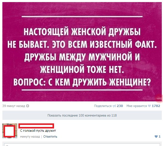Viewport: 163px width, 146px height.
Task: Open the comment's 'минуту назад' timestamp
Action: pyautogui.click(x=30, y=136)
